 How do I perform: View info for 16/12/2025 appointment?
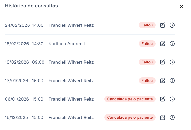coord(172,117)
